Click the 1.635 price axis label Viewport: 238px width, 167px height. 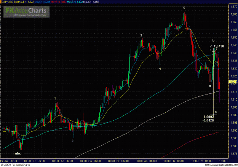click(234, 61)
